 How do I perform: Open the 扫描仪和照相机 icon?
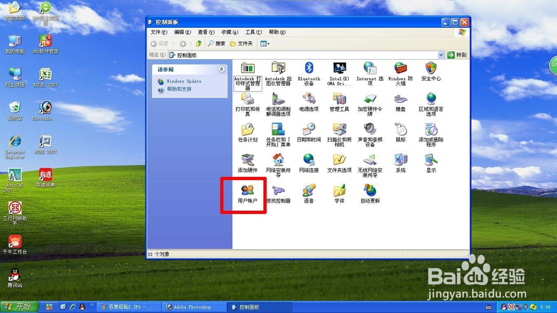pos(339,135)
